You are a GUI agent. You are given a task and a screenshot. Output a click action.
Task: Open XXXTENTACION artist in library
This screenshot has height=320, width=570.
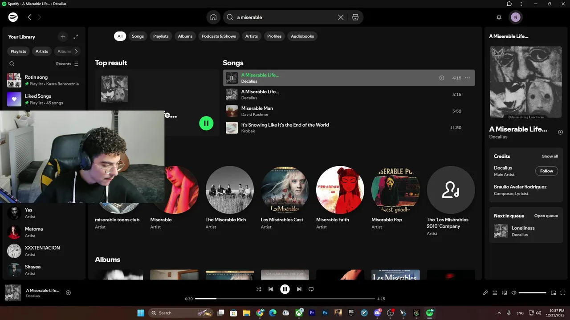pyautogui.click(x=44, y=251)
